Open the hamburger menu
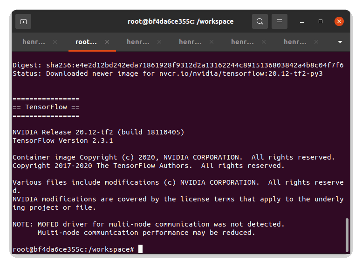Screen dimensions: 362x267 pos(280,21)
